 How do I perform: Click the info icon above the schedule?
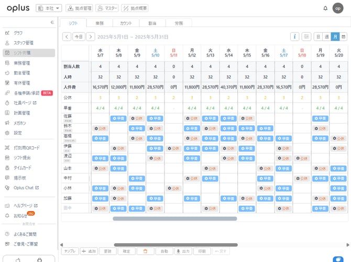click(295, 37)
